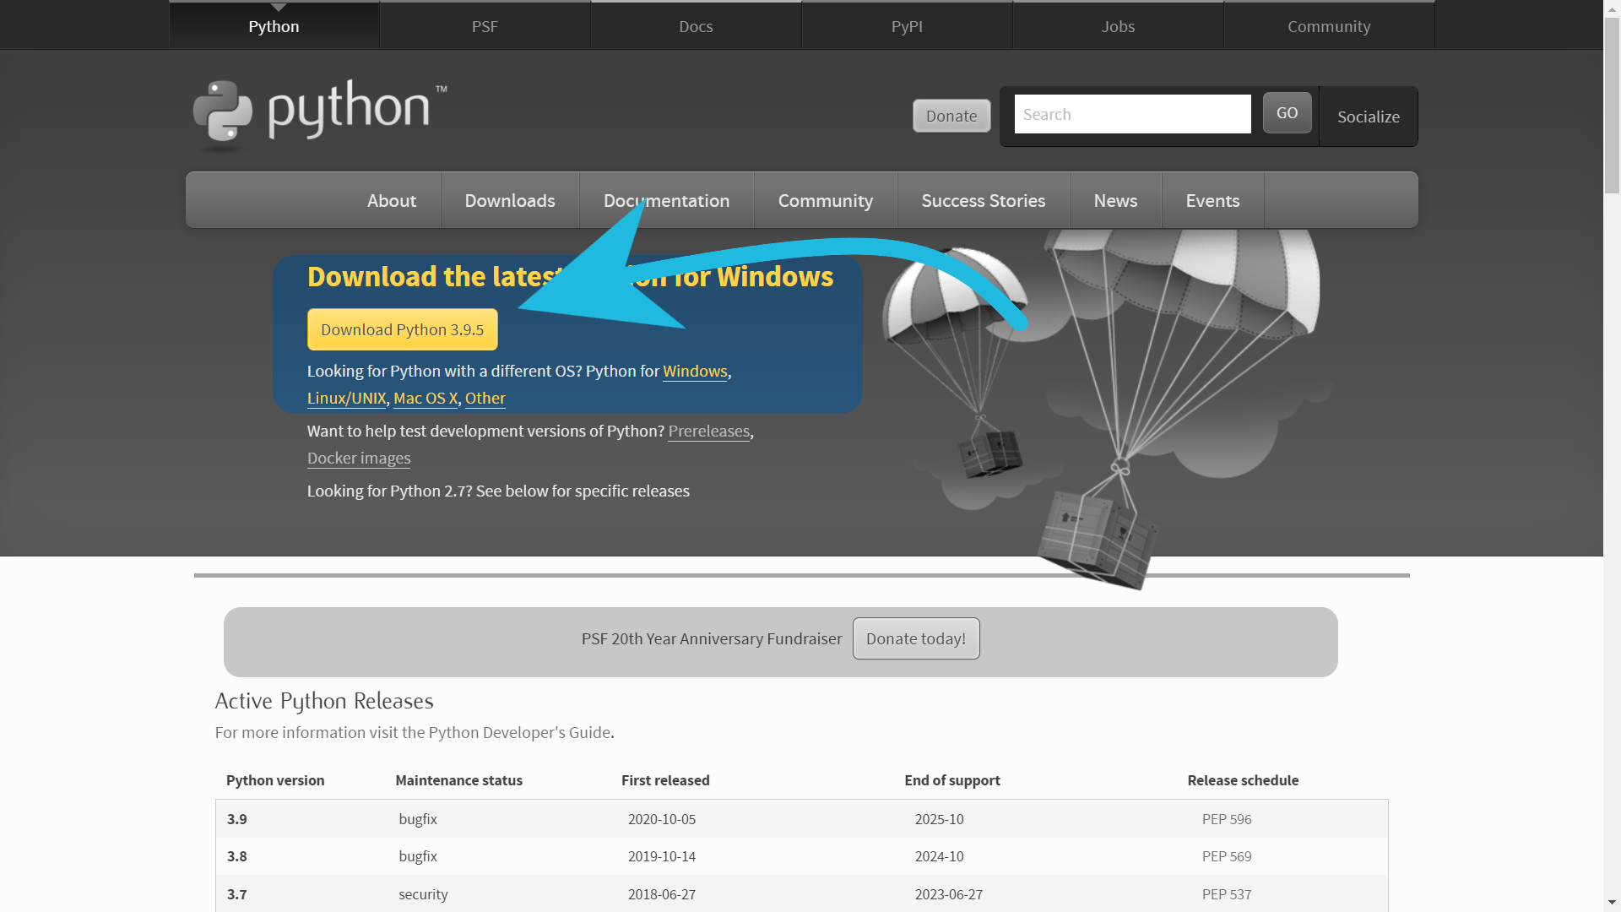Open the PEP 596 release schedule
Screen dimensions: 1621x912
point(1226,819)
